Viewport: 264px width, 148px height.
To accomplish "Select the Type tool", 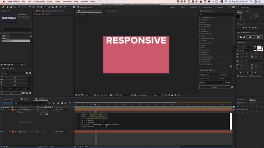I will [x=45, y=7].
